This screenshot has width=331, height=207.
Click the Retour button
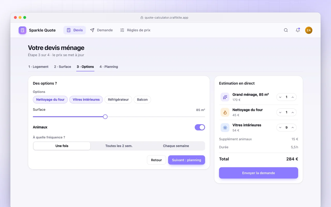tap(156, 160)
